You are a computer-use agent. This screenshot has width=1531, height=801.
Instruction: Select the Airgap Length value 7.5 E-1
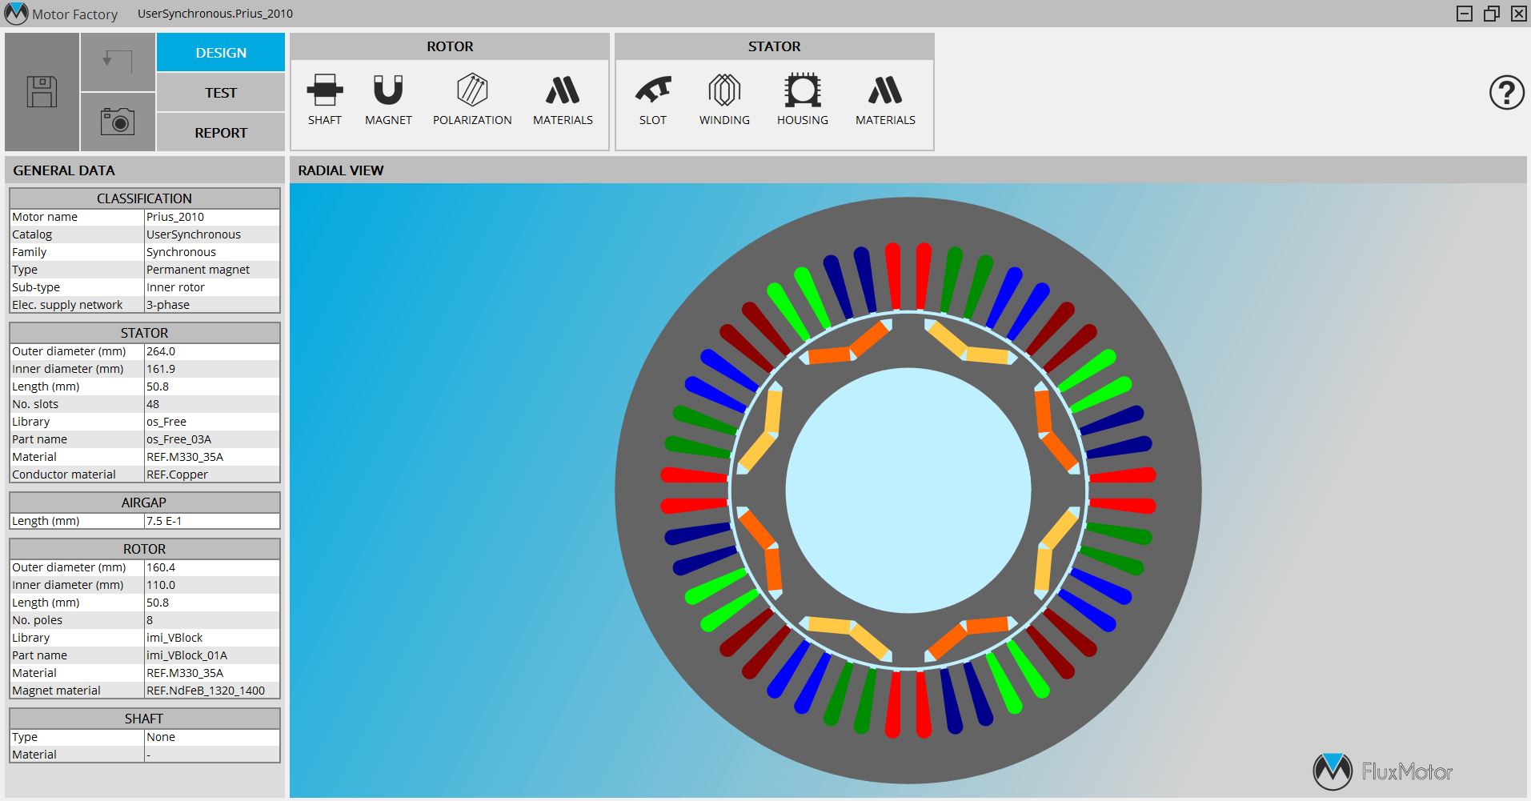(x=211, y=520)
